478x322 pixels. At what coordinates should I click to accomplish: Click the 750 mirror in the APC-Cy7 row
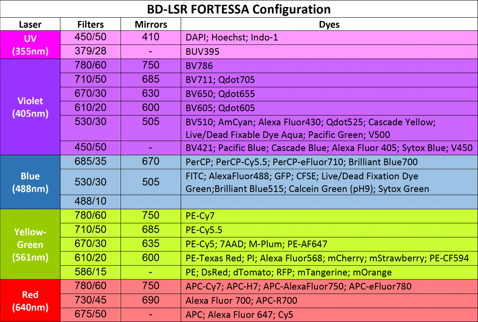pos(151,286)
